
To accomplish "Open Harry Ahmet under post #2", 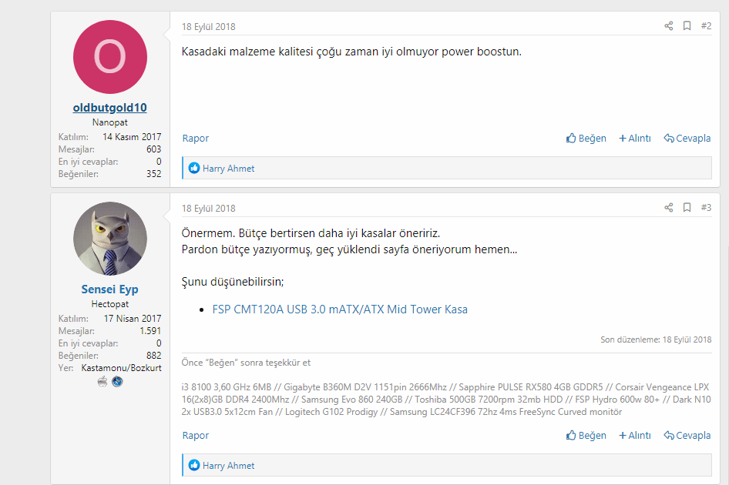I will tap(228, 169).
